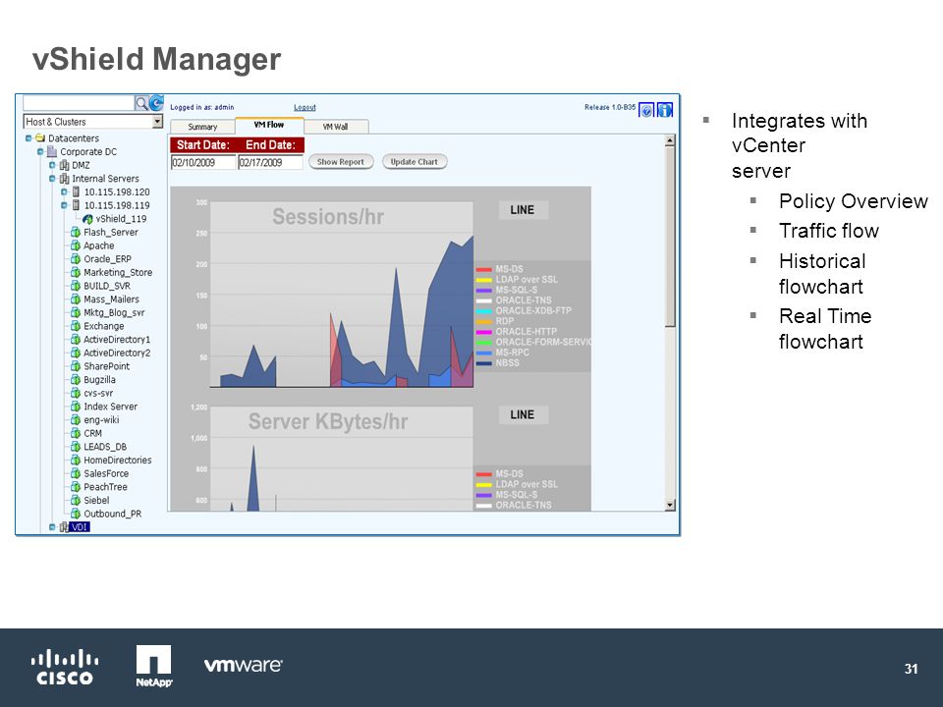Click the scrollbar down arrow

tap(670, 505)
